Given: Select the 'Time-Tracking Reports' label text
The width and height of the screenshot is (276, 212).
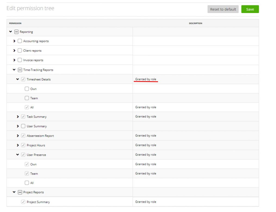Looking at the screenshot, I should tap(38, 70).
